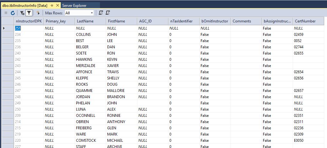Switch to the Server Explorer tab

click(74, 5)
